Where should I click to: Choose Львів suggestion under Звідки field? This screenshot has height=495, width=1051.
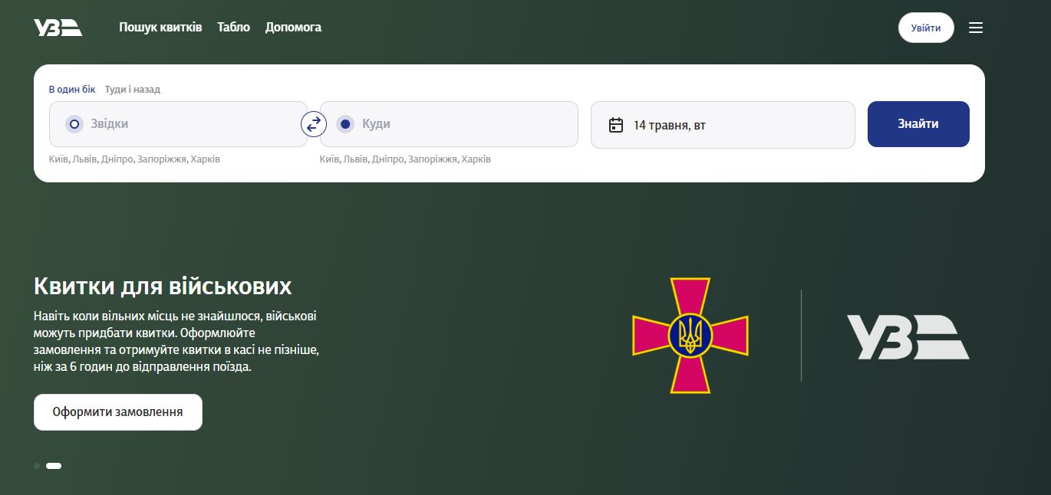pos(84,159)
